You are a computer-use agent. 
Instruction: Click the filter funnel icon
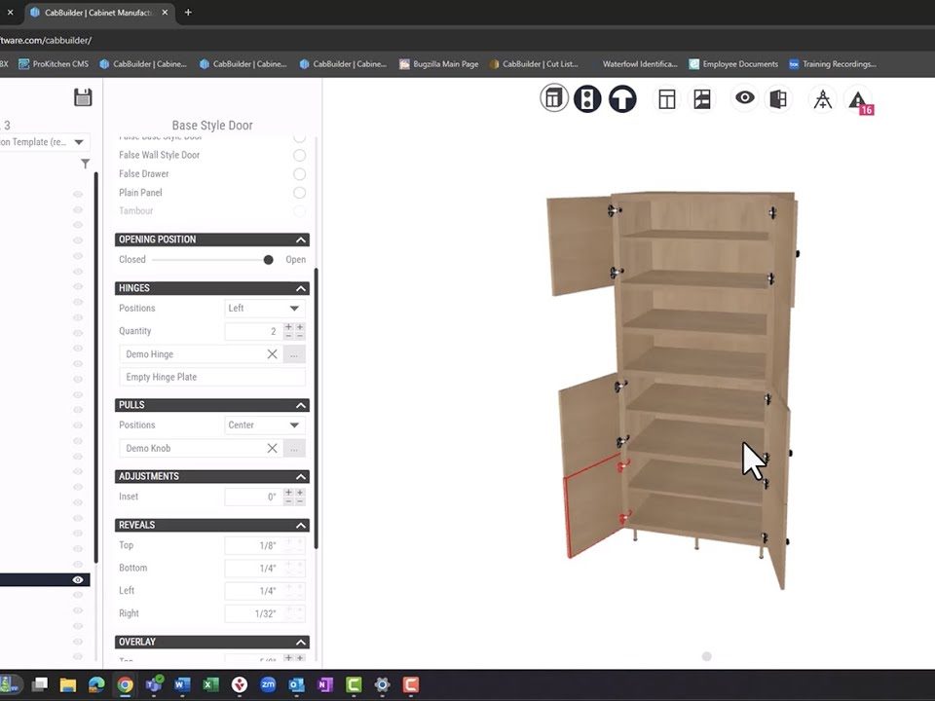coord(86,164)
